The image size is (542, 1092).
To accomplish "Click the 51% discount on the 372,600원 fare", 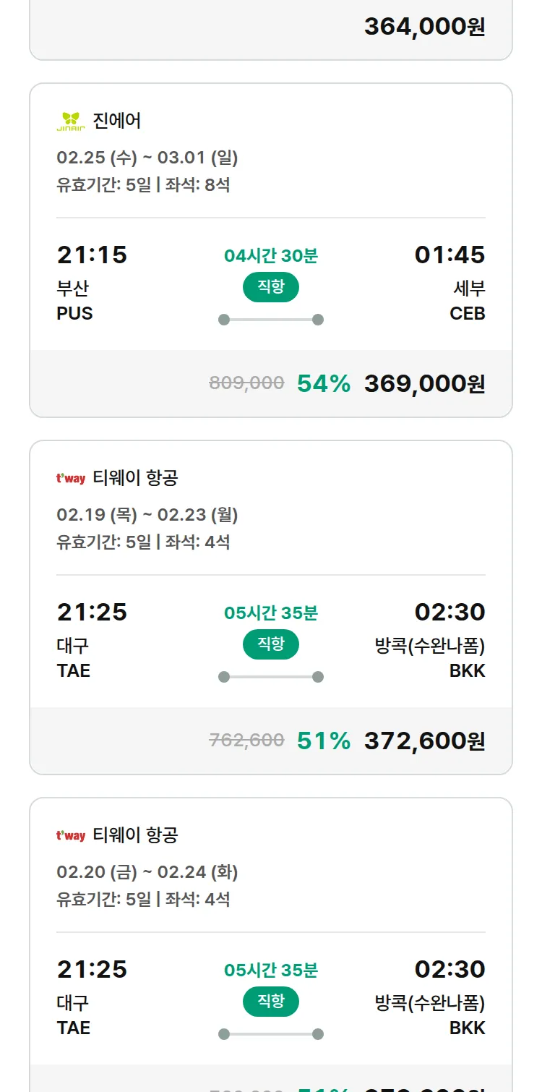I will click(324, 741).
